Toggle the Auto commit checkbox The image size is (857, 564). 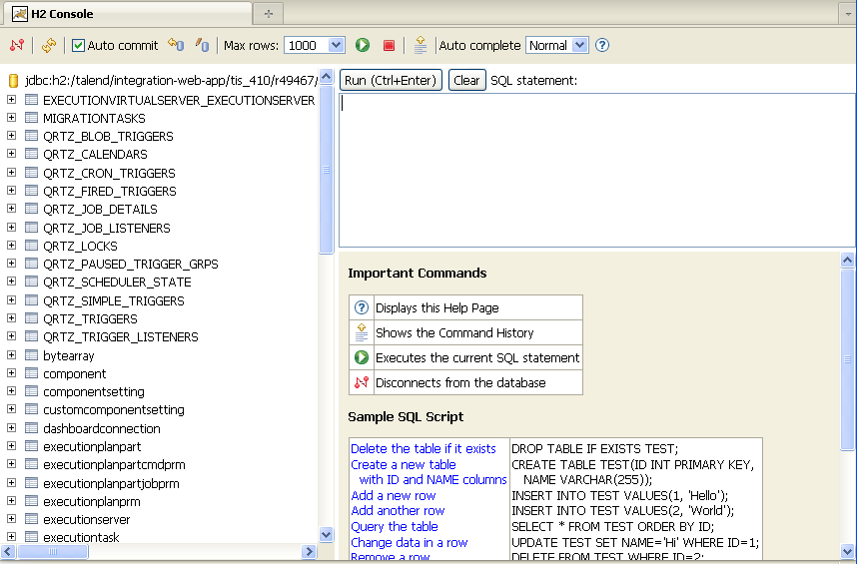[x=79, y=46]
